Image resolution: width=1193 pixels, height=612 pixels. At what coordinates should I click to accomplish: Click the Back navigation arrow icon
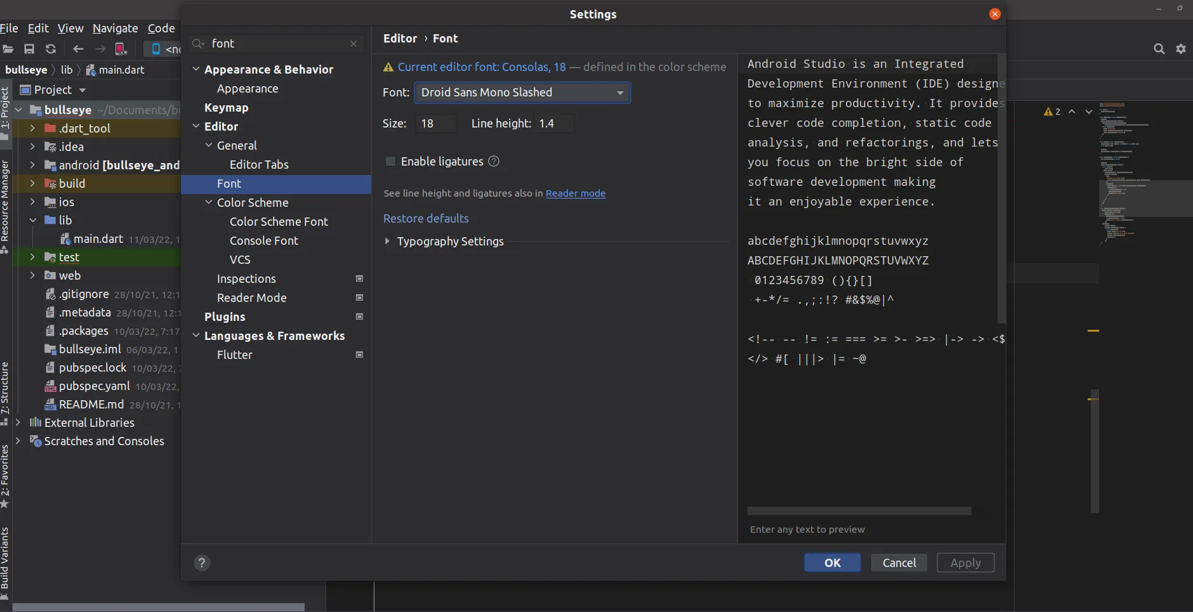[x=78, y=49]
